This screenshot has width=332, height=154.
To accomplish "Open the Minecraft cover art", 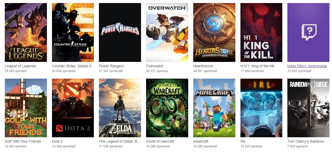I will [214, 108].
